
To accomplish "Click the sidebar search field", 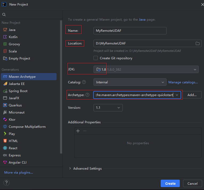I will pos(31,15).
